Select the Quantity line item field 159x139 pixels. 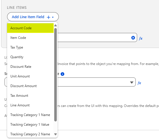[30, 57]
